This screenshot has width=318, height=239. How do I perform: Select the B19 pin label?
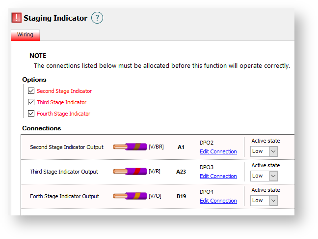point(181,196)
